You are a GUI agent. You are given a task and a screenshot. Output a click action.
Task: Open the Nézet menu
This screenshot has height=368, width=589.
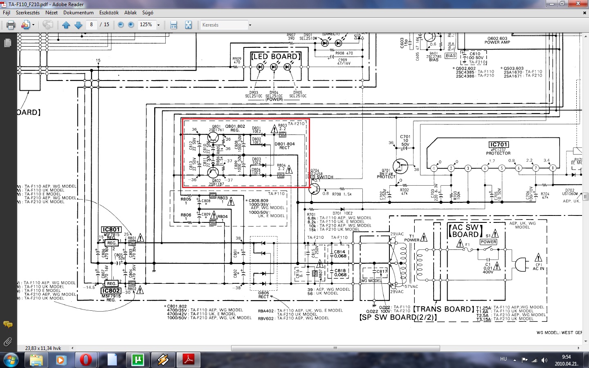52,13
